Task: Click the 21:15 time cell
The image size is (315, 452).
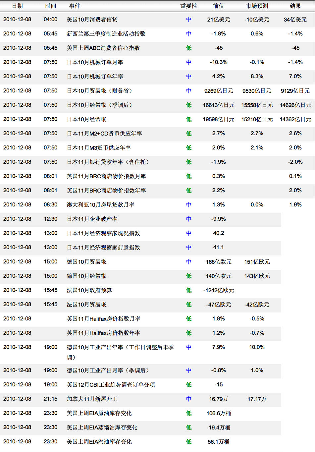Action: (51, 399)
